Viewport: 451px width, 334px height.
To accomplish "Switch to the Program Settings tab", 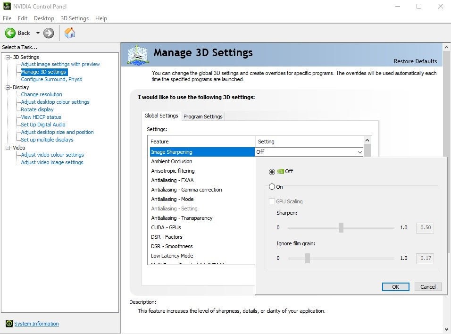I will pyautogui.click(x=203, y=117).
